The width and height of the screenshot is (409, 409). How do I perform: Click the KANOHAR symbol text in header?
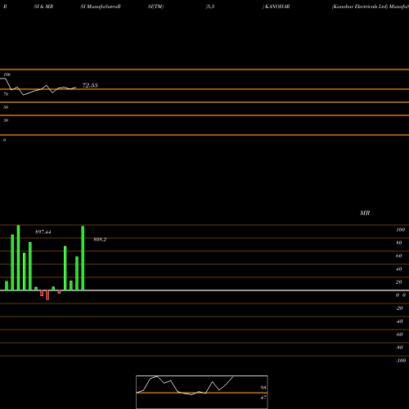tap(277, 7)
